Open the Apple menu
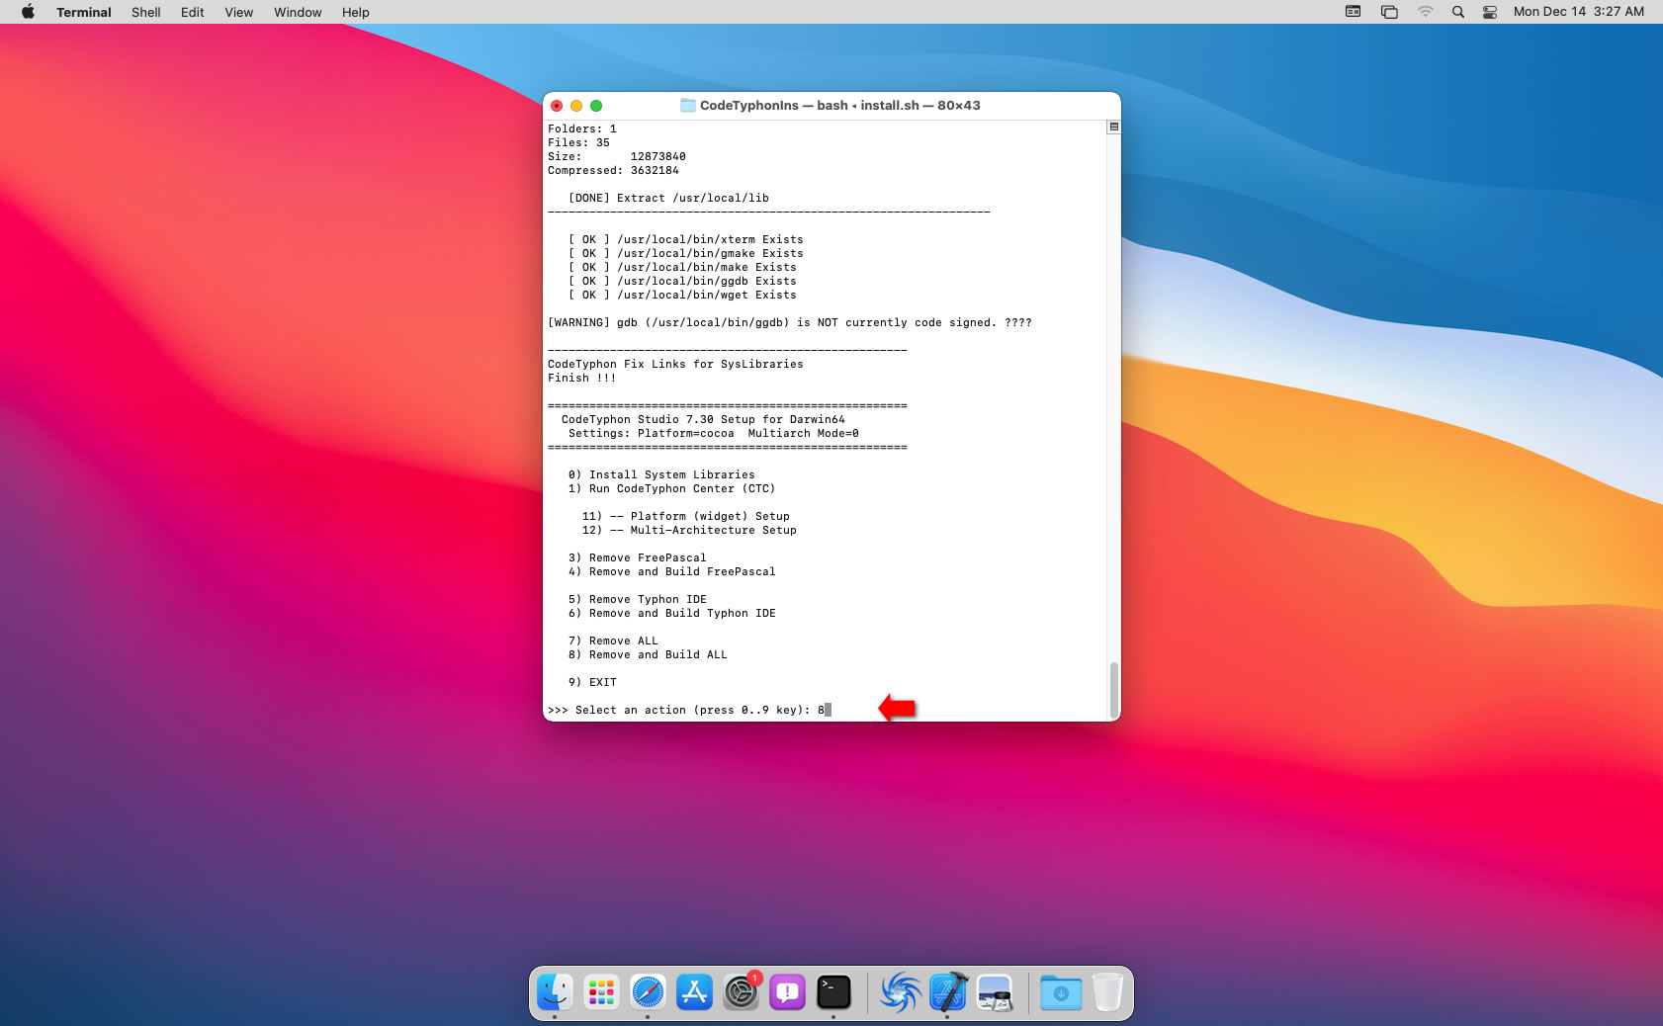The width and height of the screenshot is (1663, 1026). 28,12
